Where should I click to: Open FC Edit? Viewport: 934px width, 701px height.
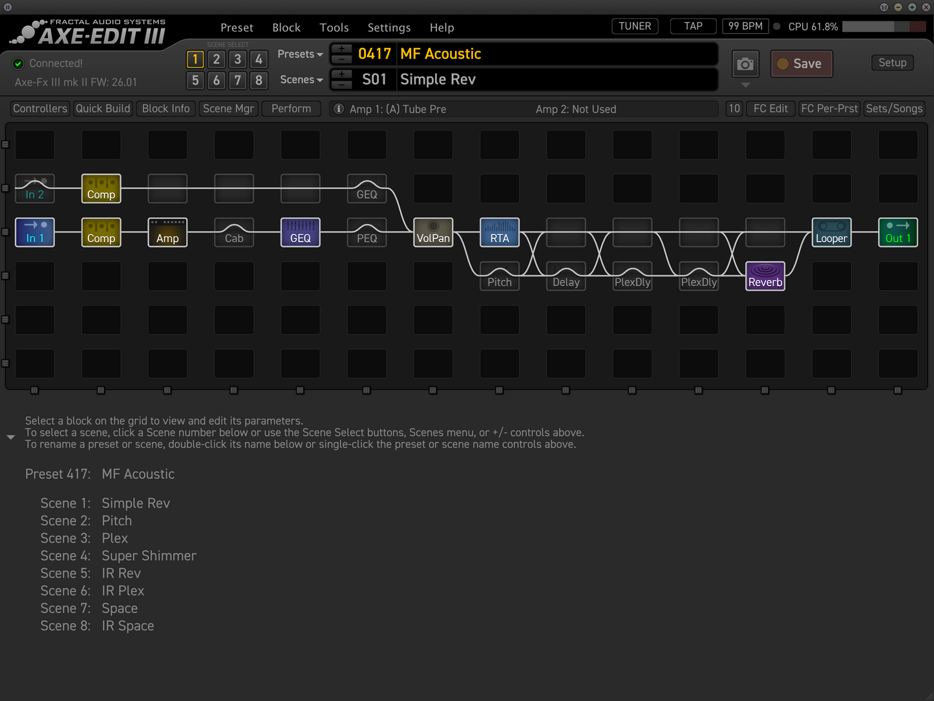pyautogui.click(x=770, y=109)
